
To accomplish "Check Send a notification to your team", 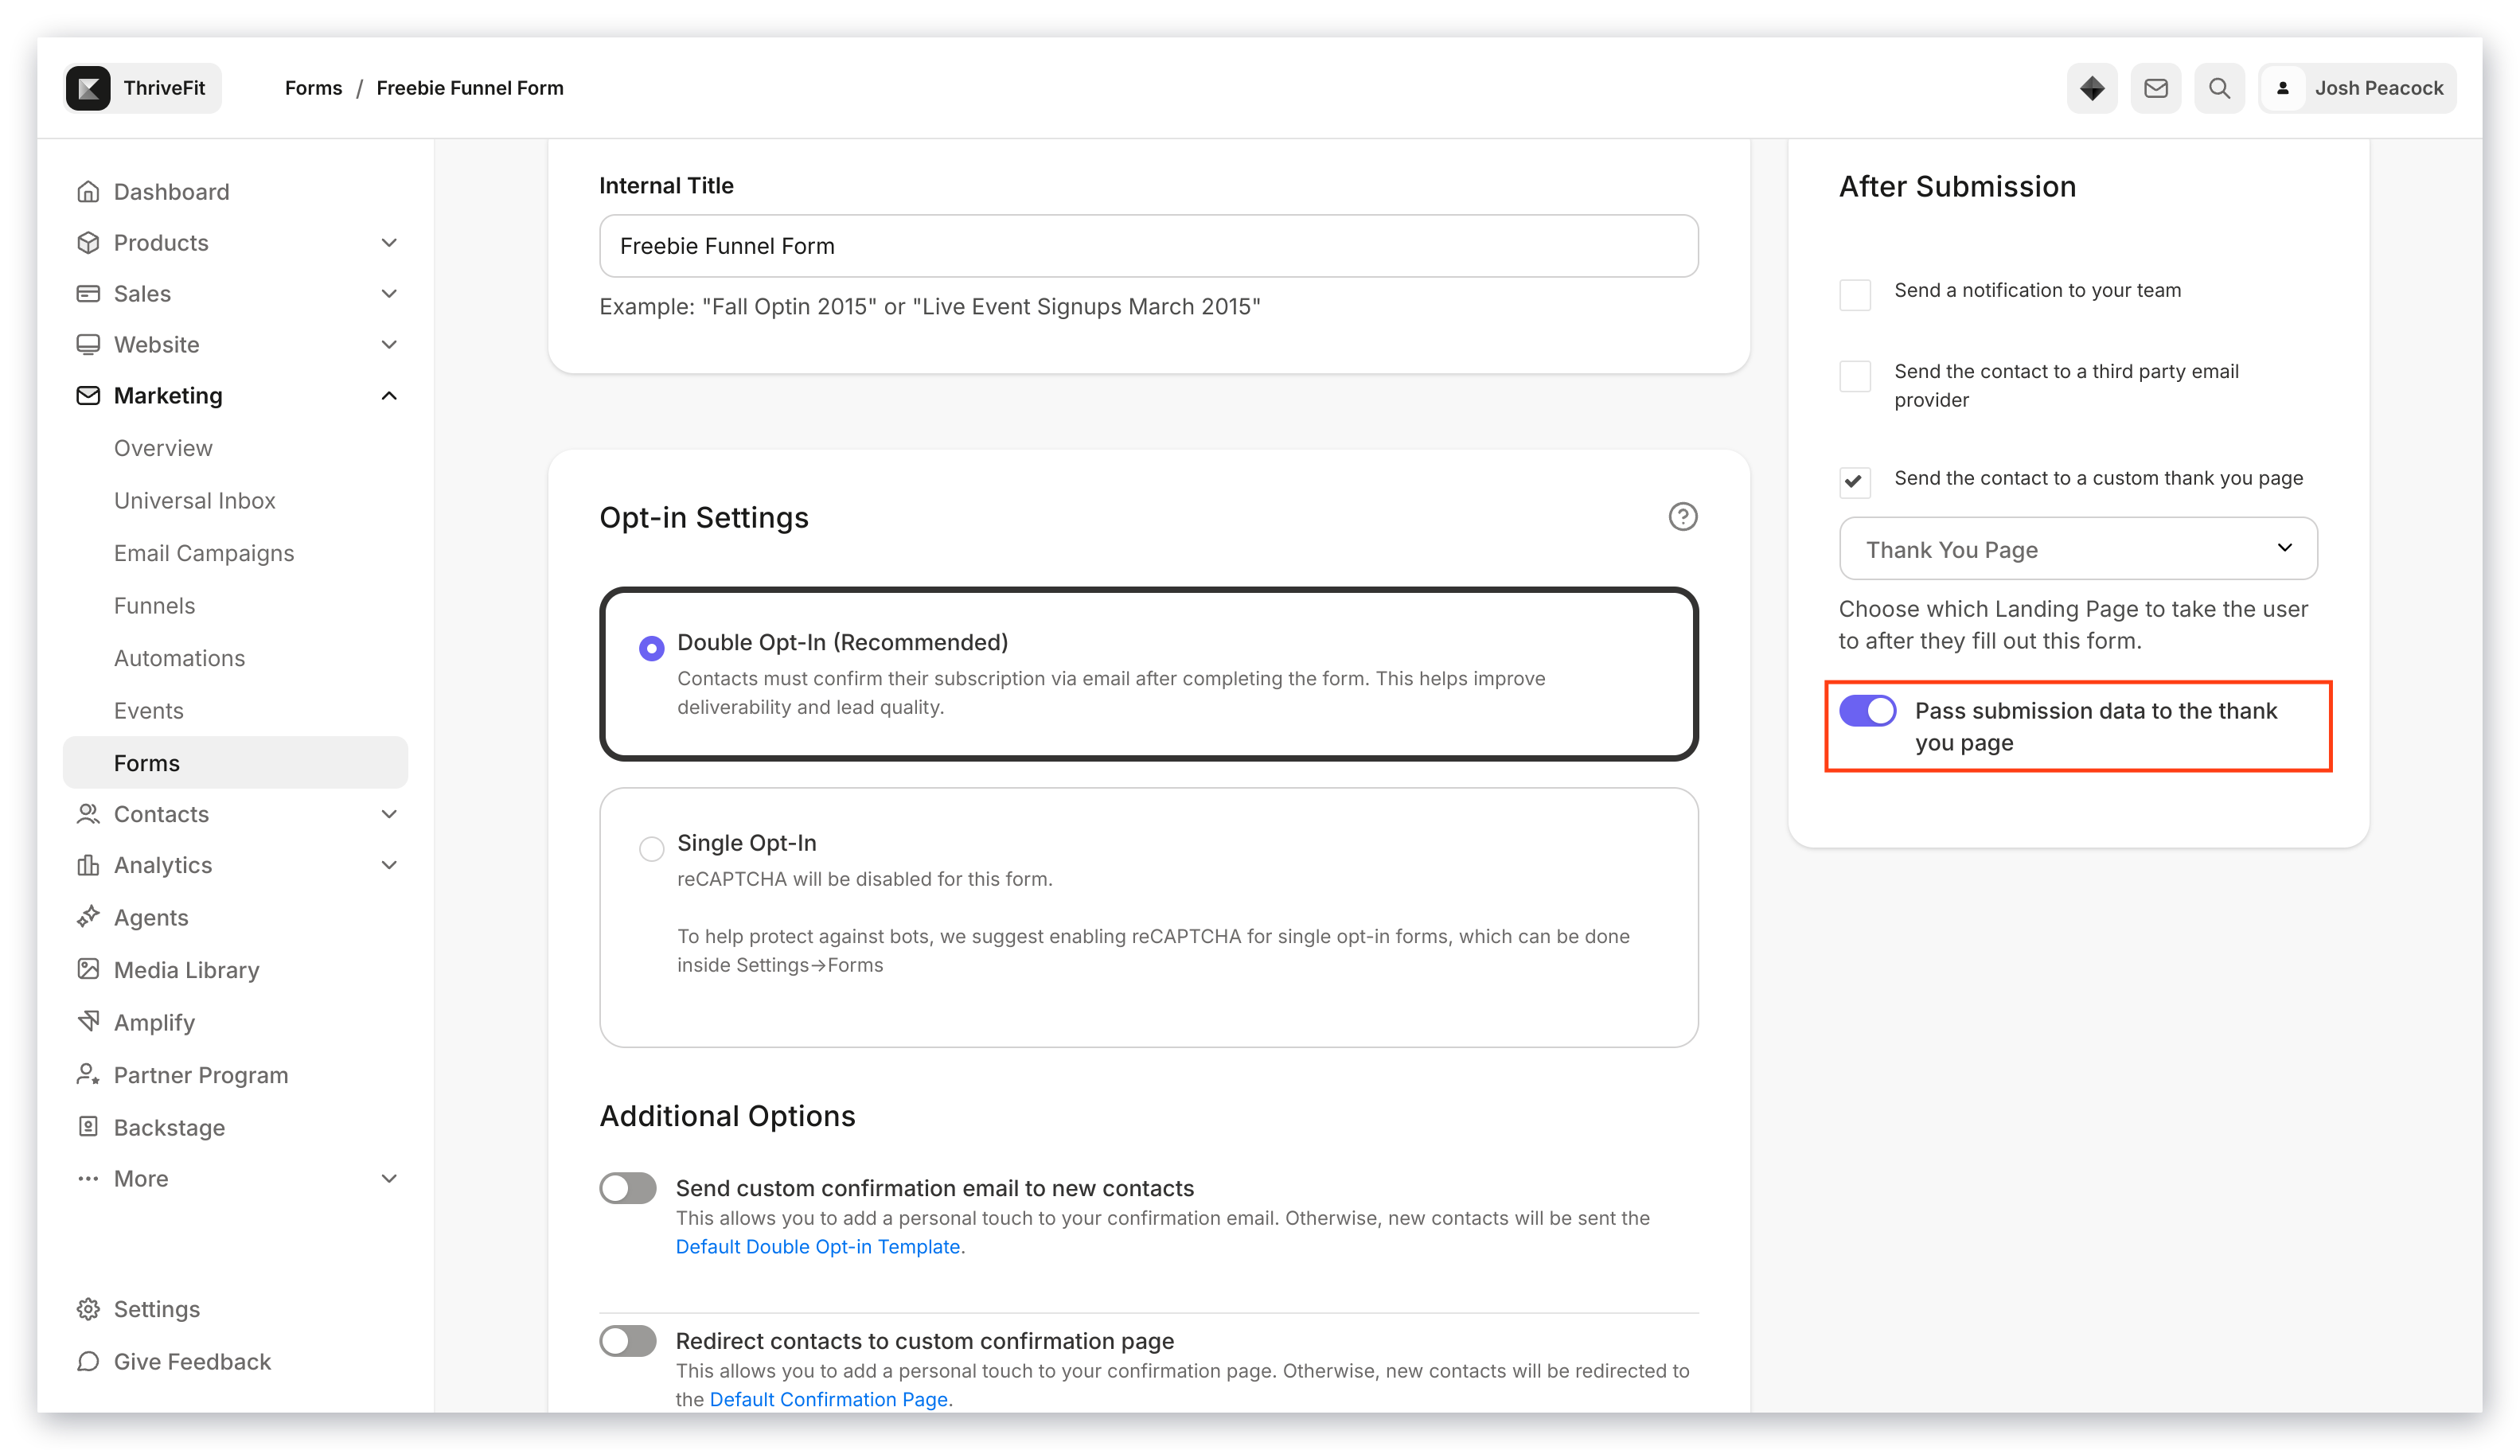I will [x=1855, y=294].
